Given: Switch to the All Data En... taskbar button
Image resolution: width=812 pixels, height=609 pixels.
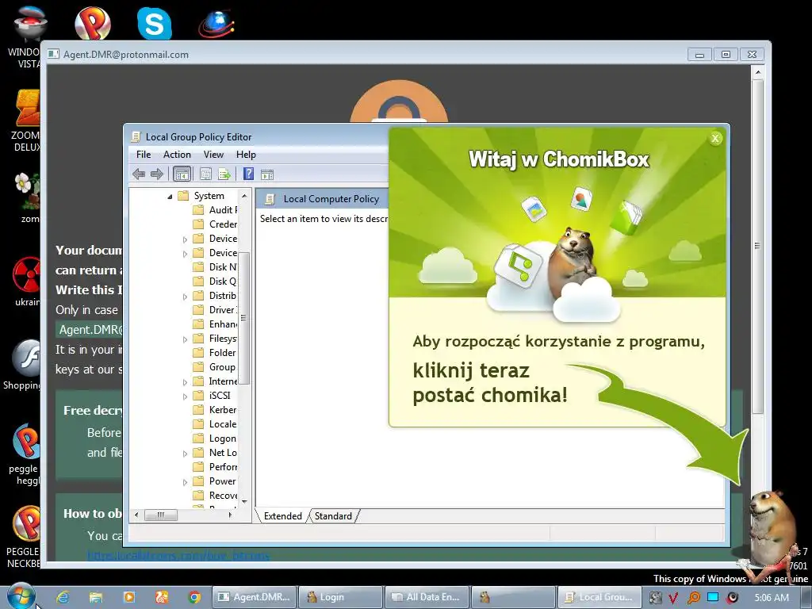Looking at the screenshot, I should point(427,597).
